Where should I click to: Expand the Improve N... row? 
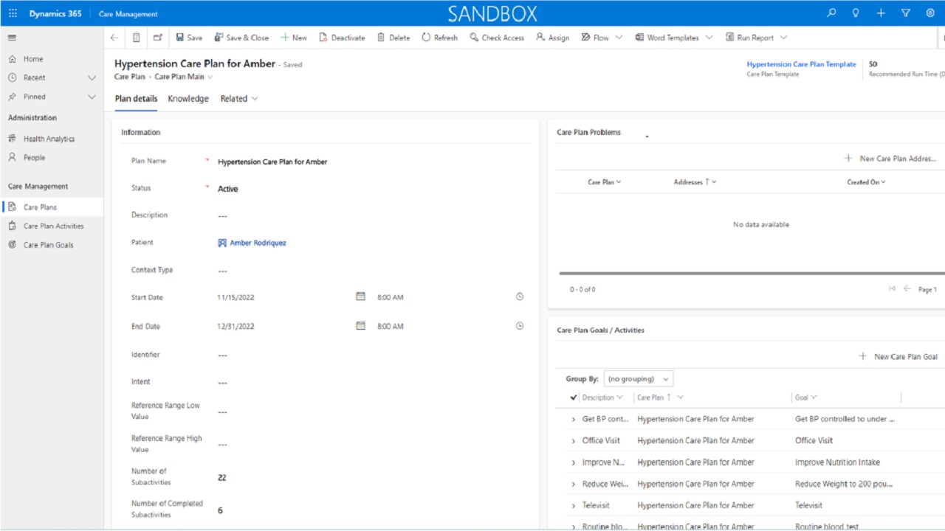pos(574,462)
